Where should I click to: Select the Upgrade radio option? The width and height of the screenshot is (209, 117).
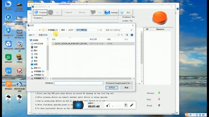pos(68,12)
